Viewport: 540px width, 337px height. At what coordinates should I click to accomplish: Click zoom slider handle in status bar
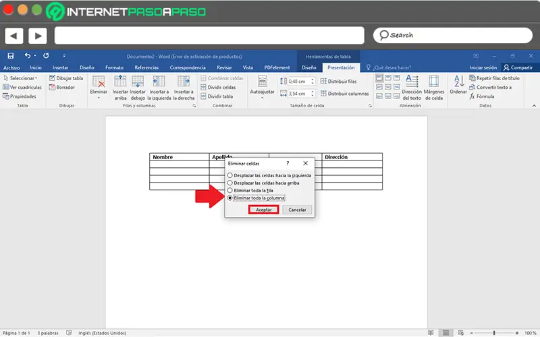494,333
